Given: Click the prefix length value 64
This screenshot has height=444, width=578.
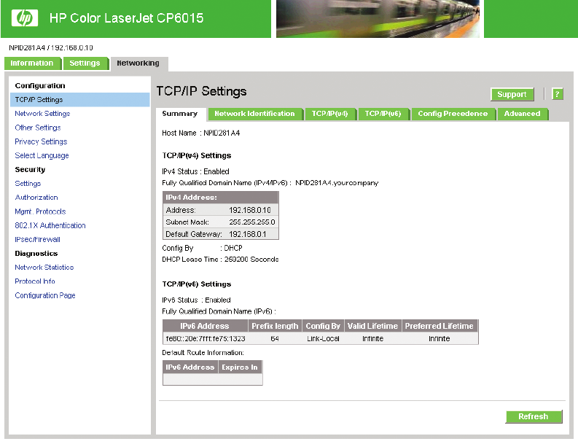Looking at the screenshot, I should tap(275, 338).
